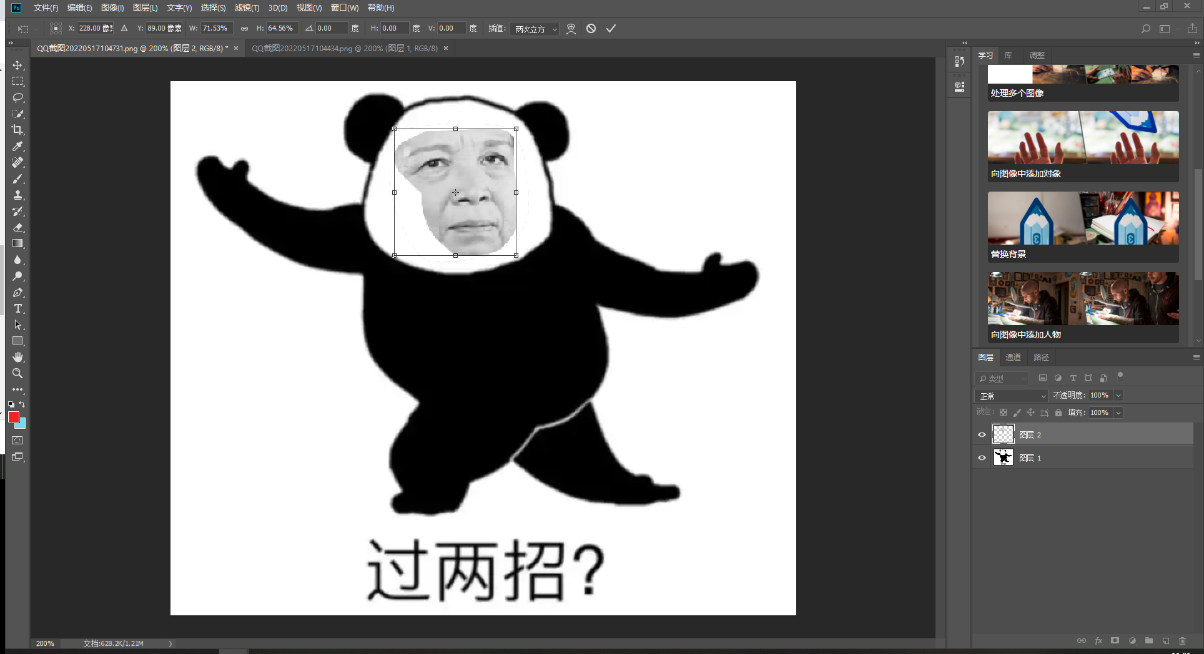Select the Eyedropper tool
This screenshot has height=654, width=1204.
pyautogui.click(x=17, y=146)
